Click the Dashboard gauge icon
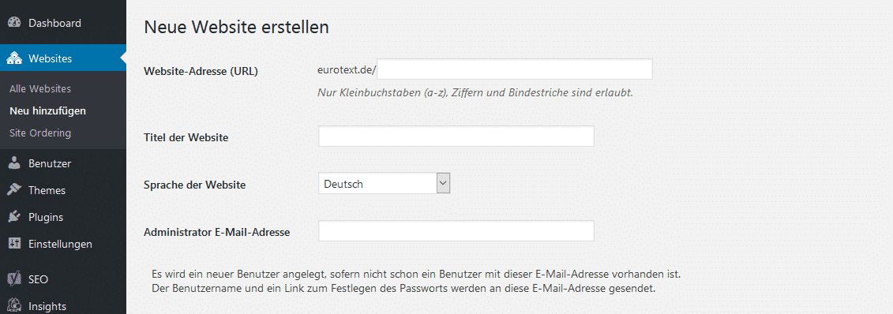 15,23
